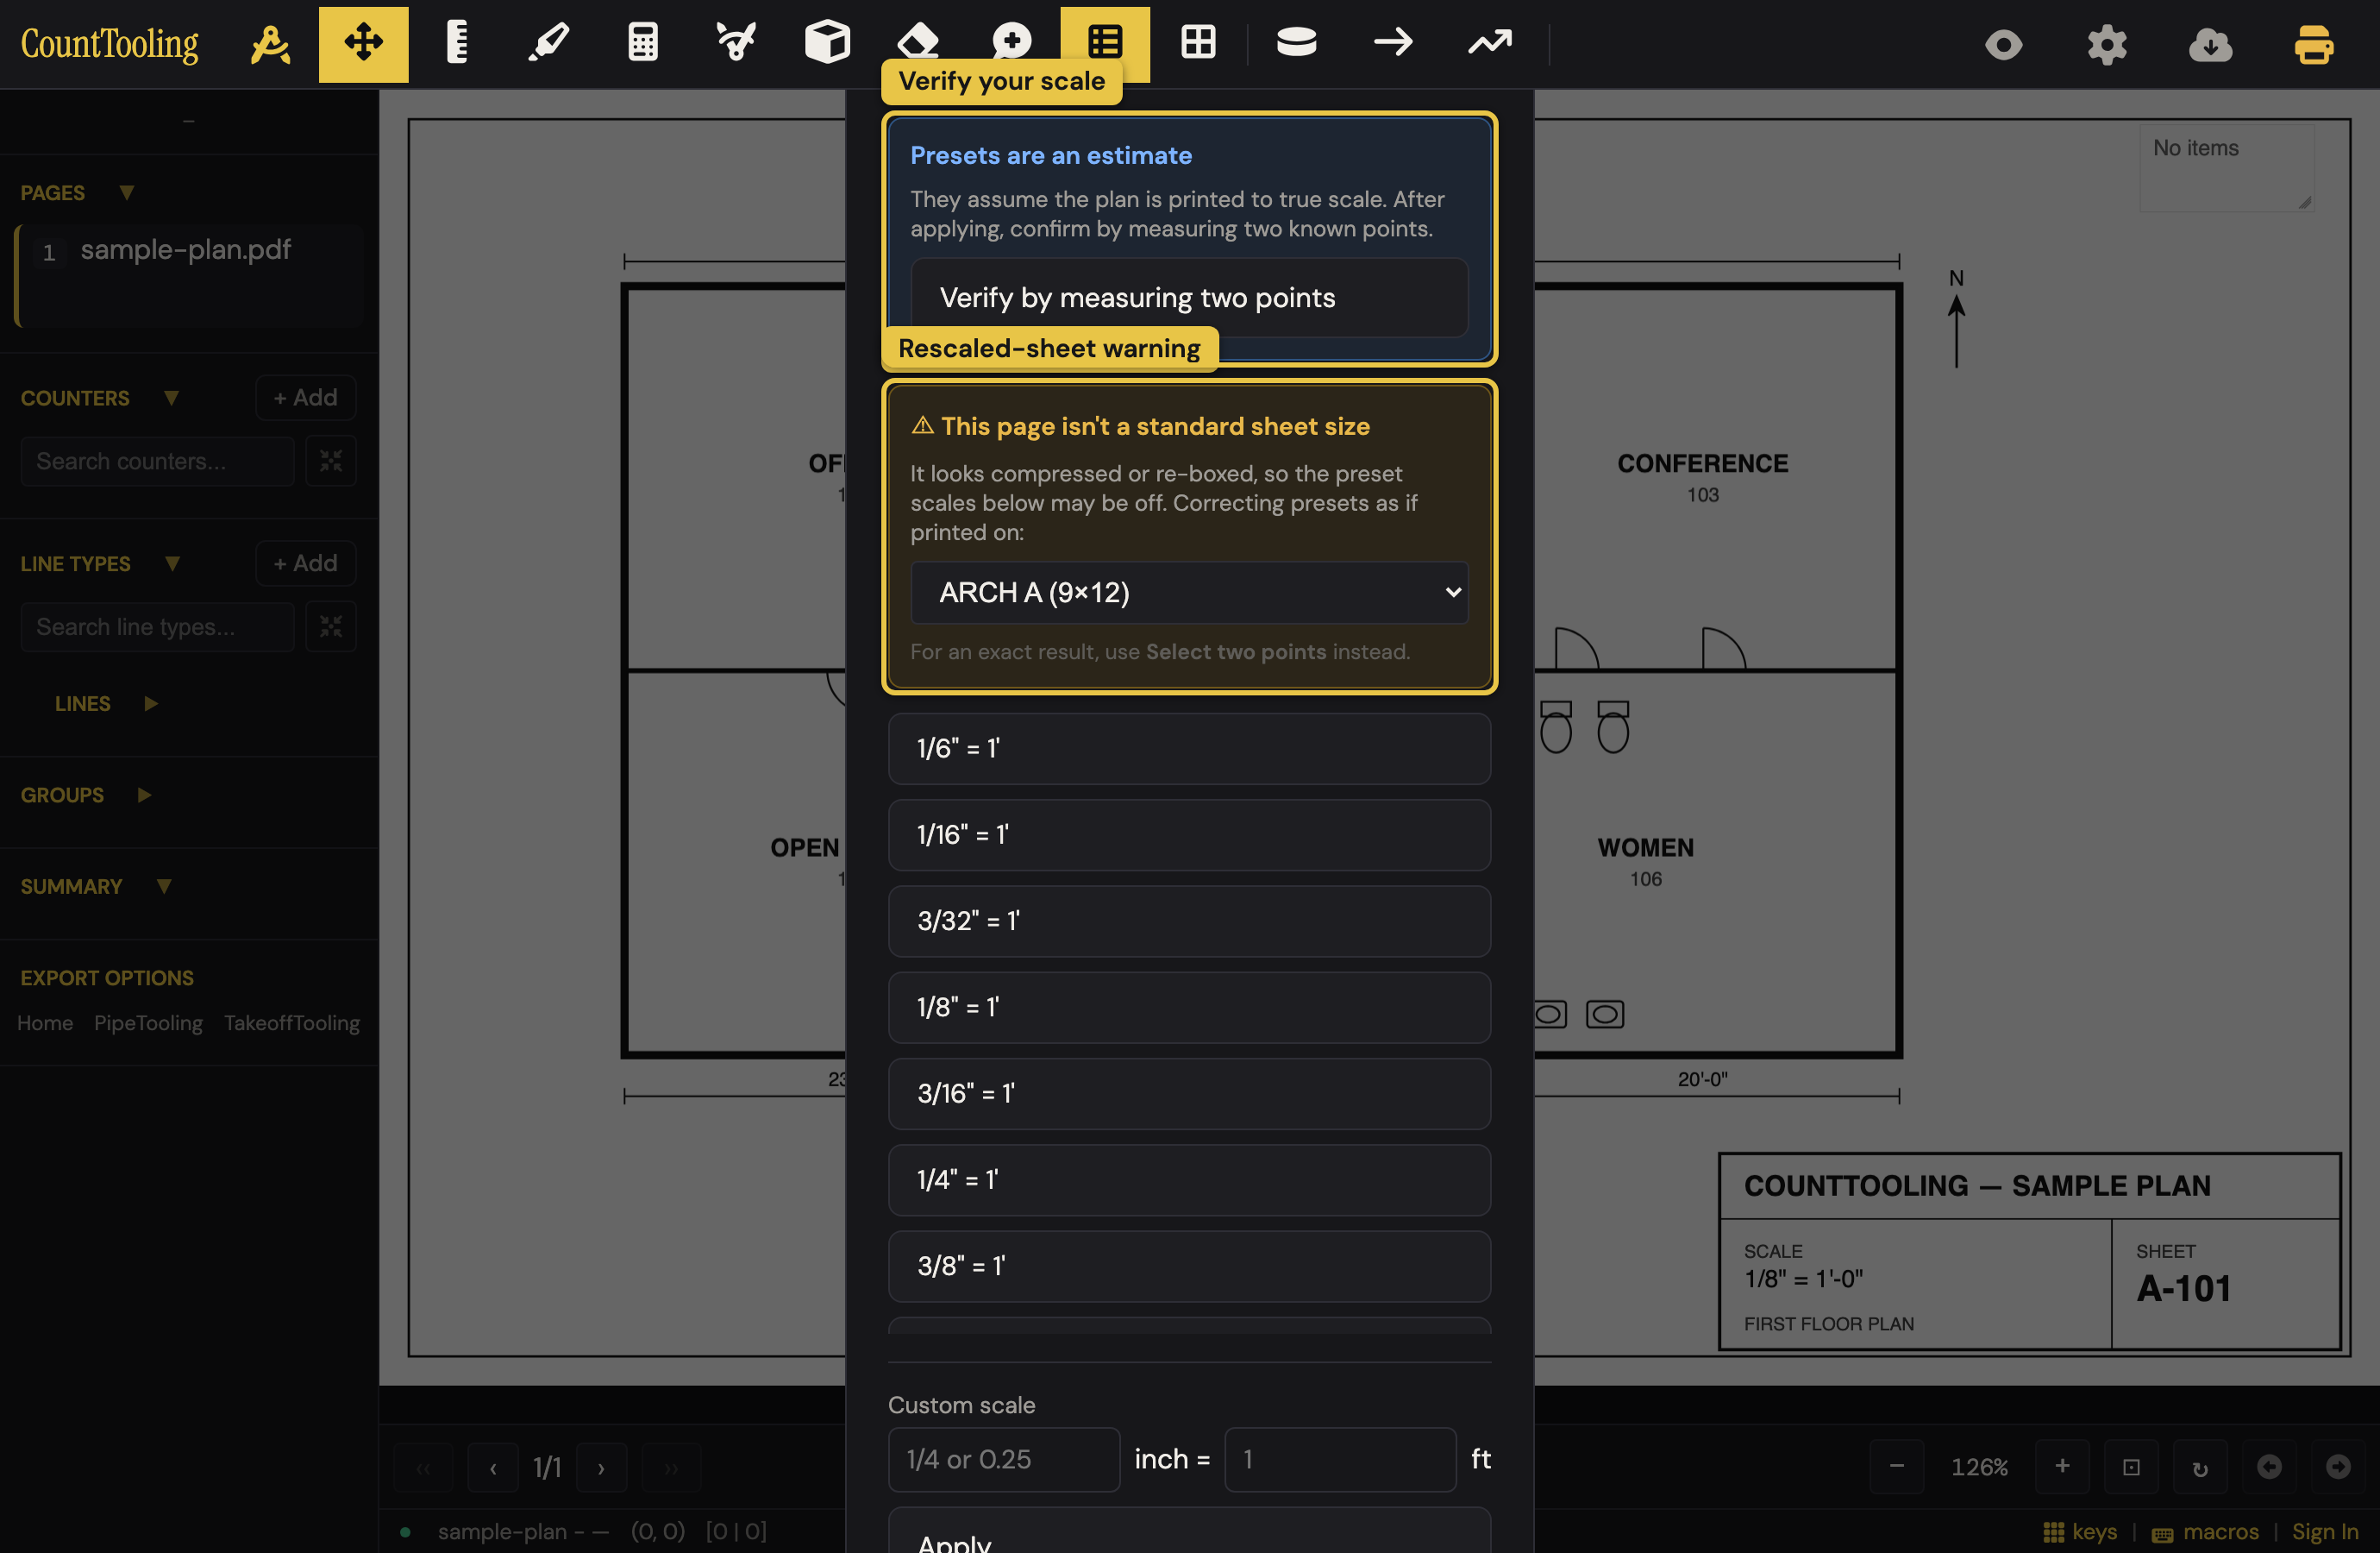
Task: Select the highlighter marker tool
Action: tap(549, 44)
